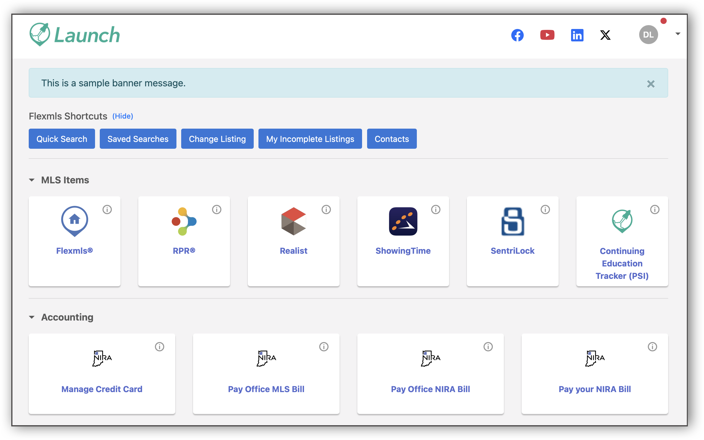This screenshot has height=440, width=704.
Task: Open the YouTube social icon
Action: (x=547, y=35)
